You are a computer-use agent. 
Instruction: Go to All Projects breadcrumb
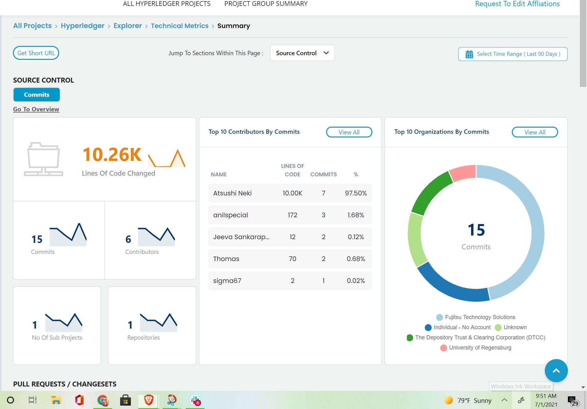click(32, 26)
